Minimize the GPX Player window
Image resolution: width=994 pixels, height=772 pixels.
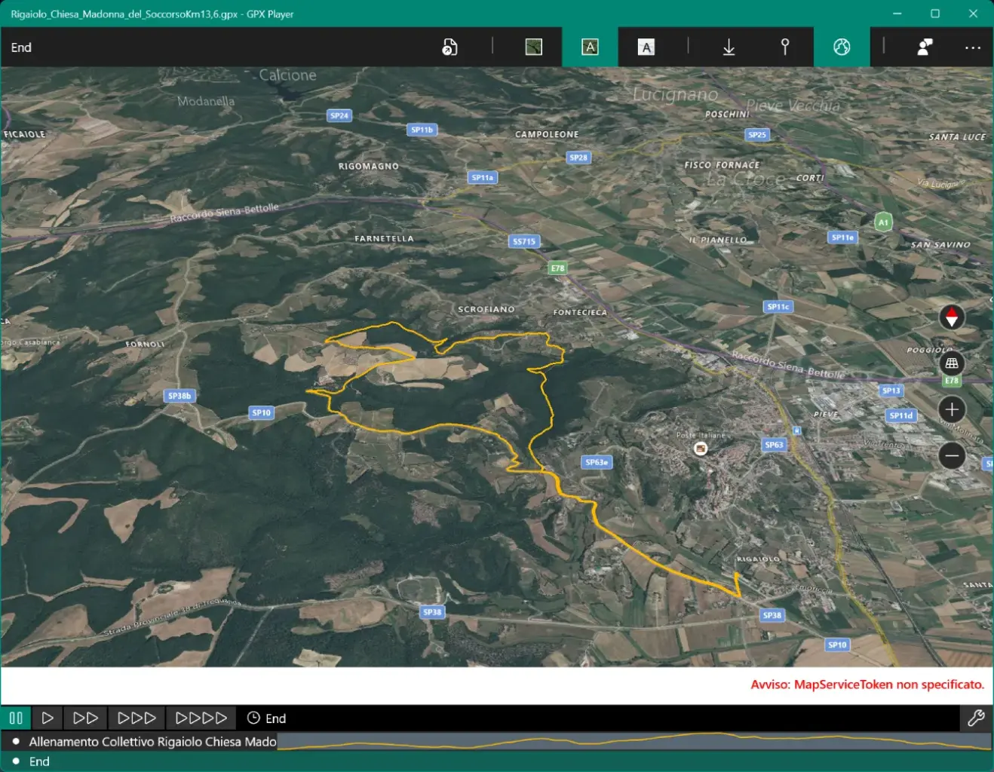[x=897, y=14]
